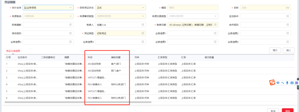Click the 插入 button
The height and width of the screenshot is (112, 299).
289,50
